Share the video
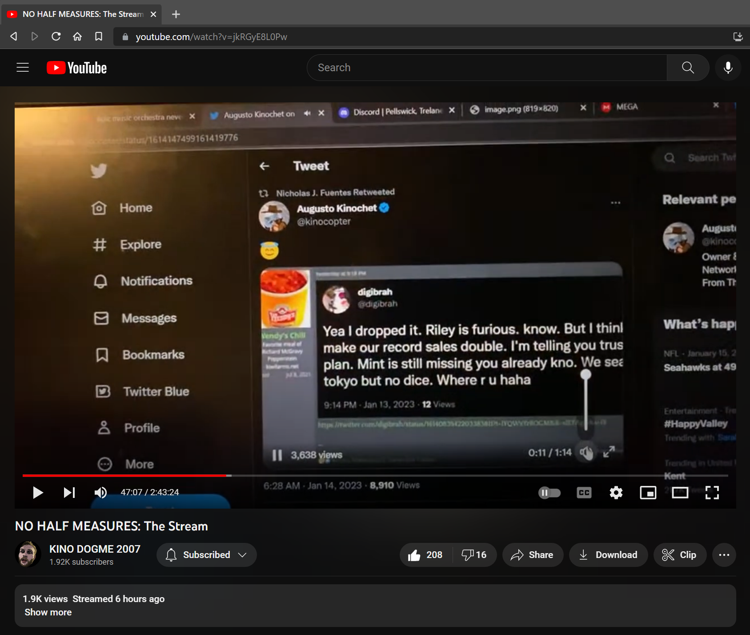 (533, 555)
